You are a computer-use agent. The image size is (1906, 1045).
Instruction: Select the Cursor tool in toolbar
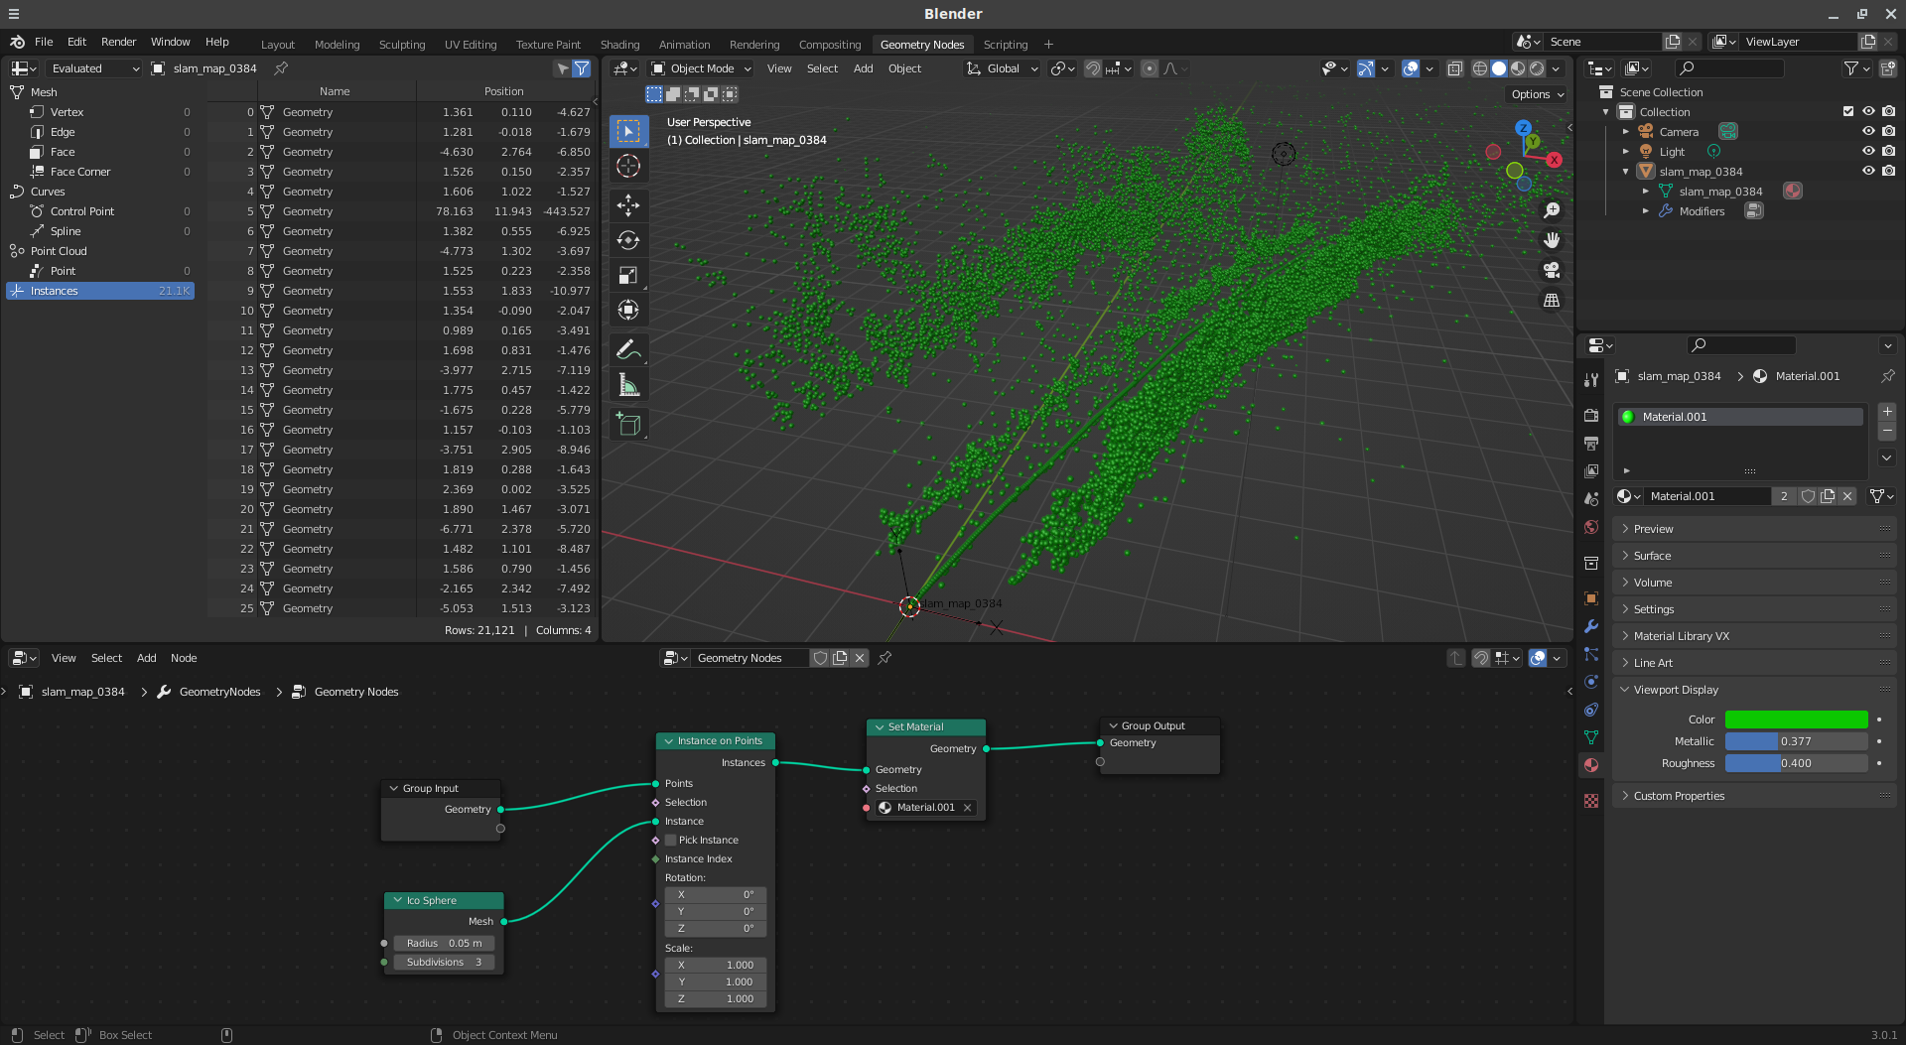click(x=628, y=166)
